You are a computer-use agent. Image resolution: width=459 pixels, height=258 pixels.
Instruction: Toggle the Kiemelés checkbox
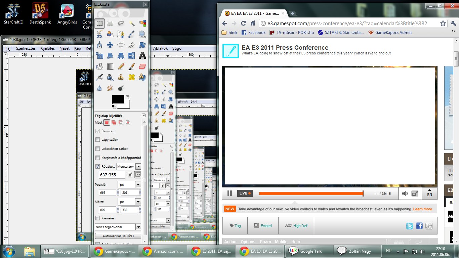click(x=98, y=218)
